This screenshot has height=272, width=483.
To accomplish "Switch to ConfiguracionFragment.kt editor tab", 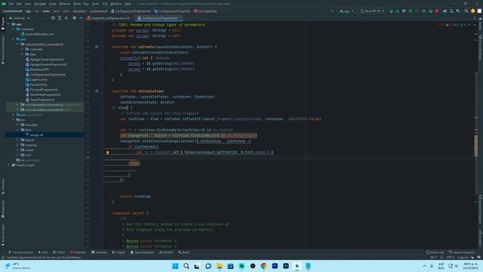I will click(x=159, y=18).
